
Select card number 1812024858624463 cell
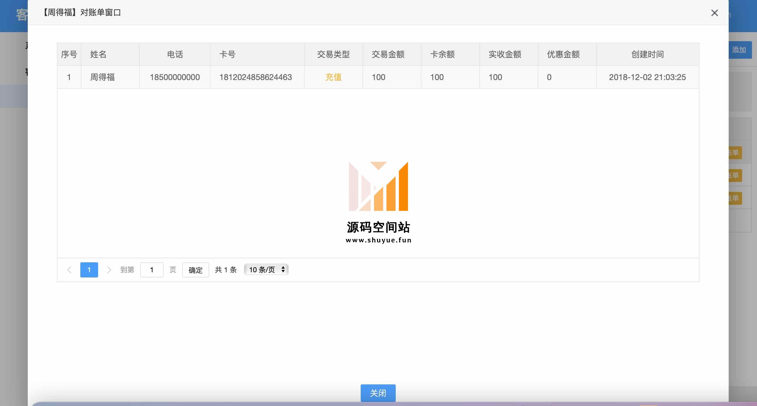pos(257,77)
